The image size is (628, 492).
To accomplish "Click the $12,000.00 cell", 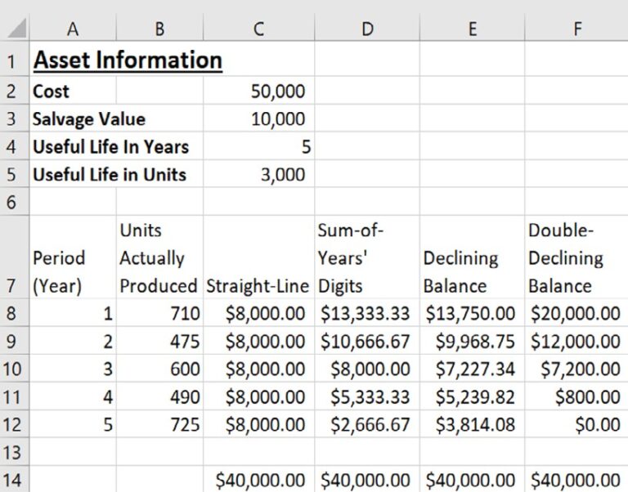I will [576, 341].
